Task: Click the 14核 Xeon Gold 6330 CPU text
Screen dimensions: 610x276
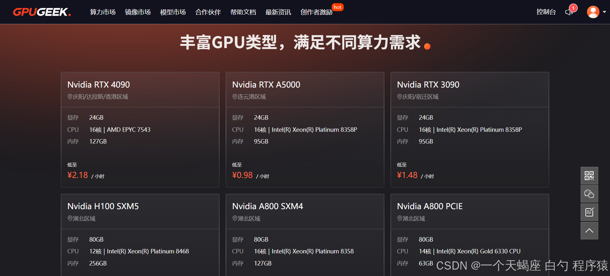Action: (470, 251)
